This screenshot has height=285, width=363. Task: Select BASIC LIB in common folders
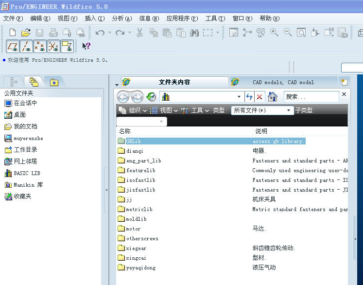pyautogui.click(x=22, y=173)
